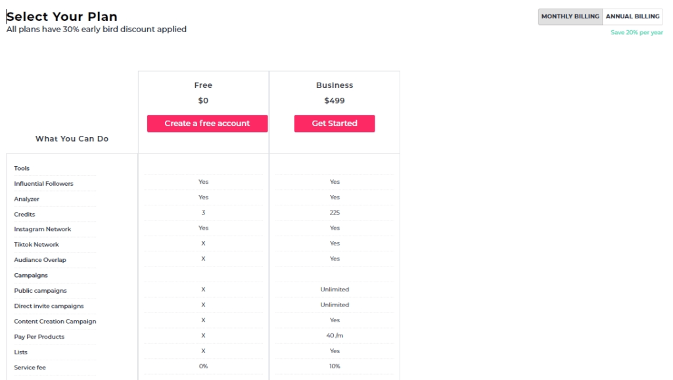The width and height of the screenshot is (673, 380).
Task: Click the Instagram Network feature label
Action: [42, 229]
